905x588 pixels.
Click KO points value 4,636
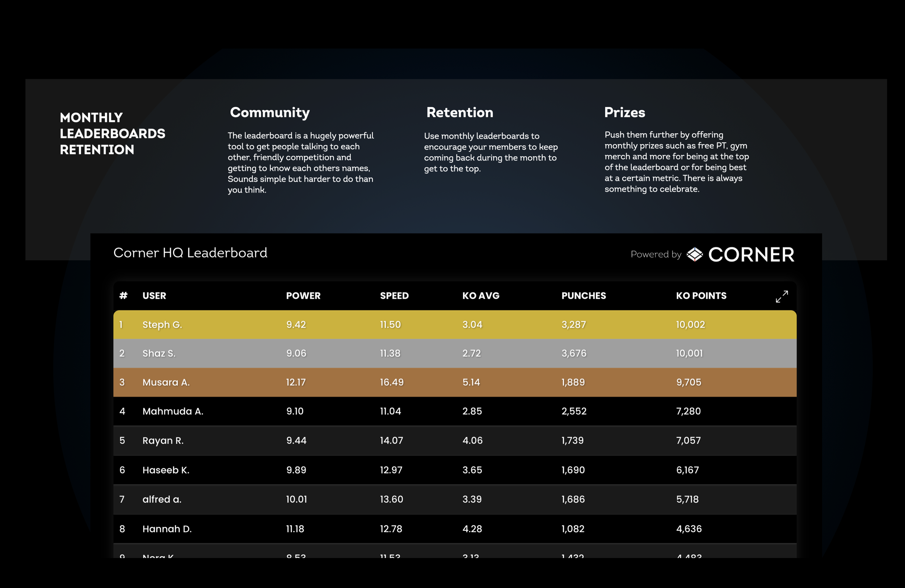689,529
